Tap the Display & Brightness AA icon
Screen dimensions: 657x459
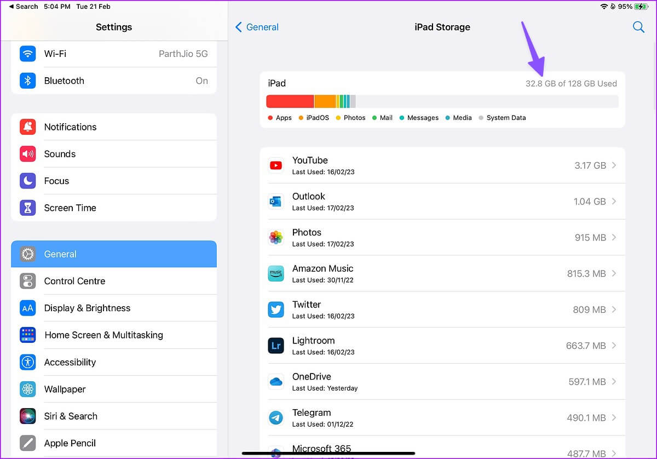click(x=28, y=308)
